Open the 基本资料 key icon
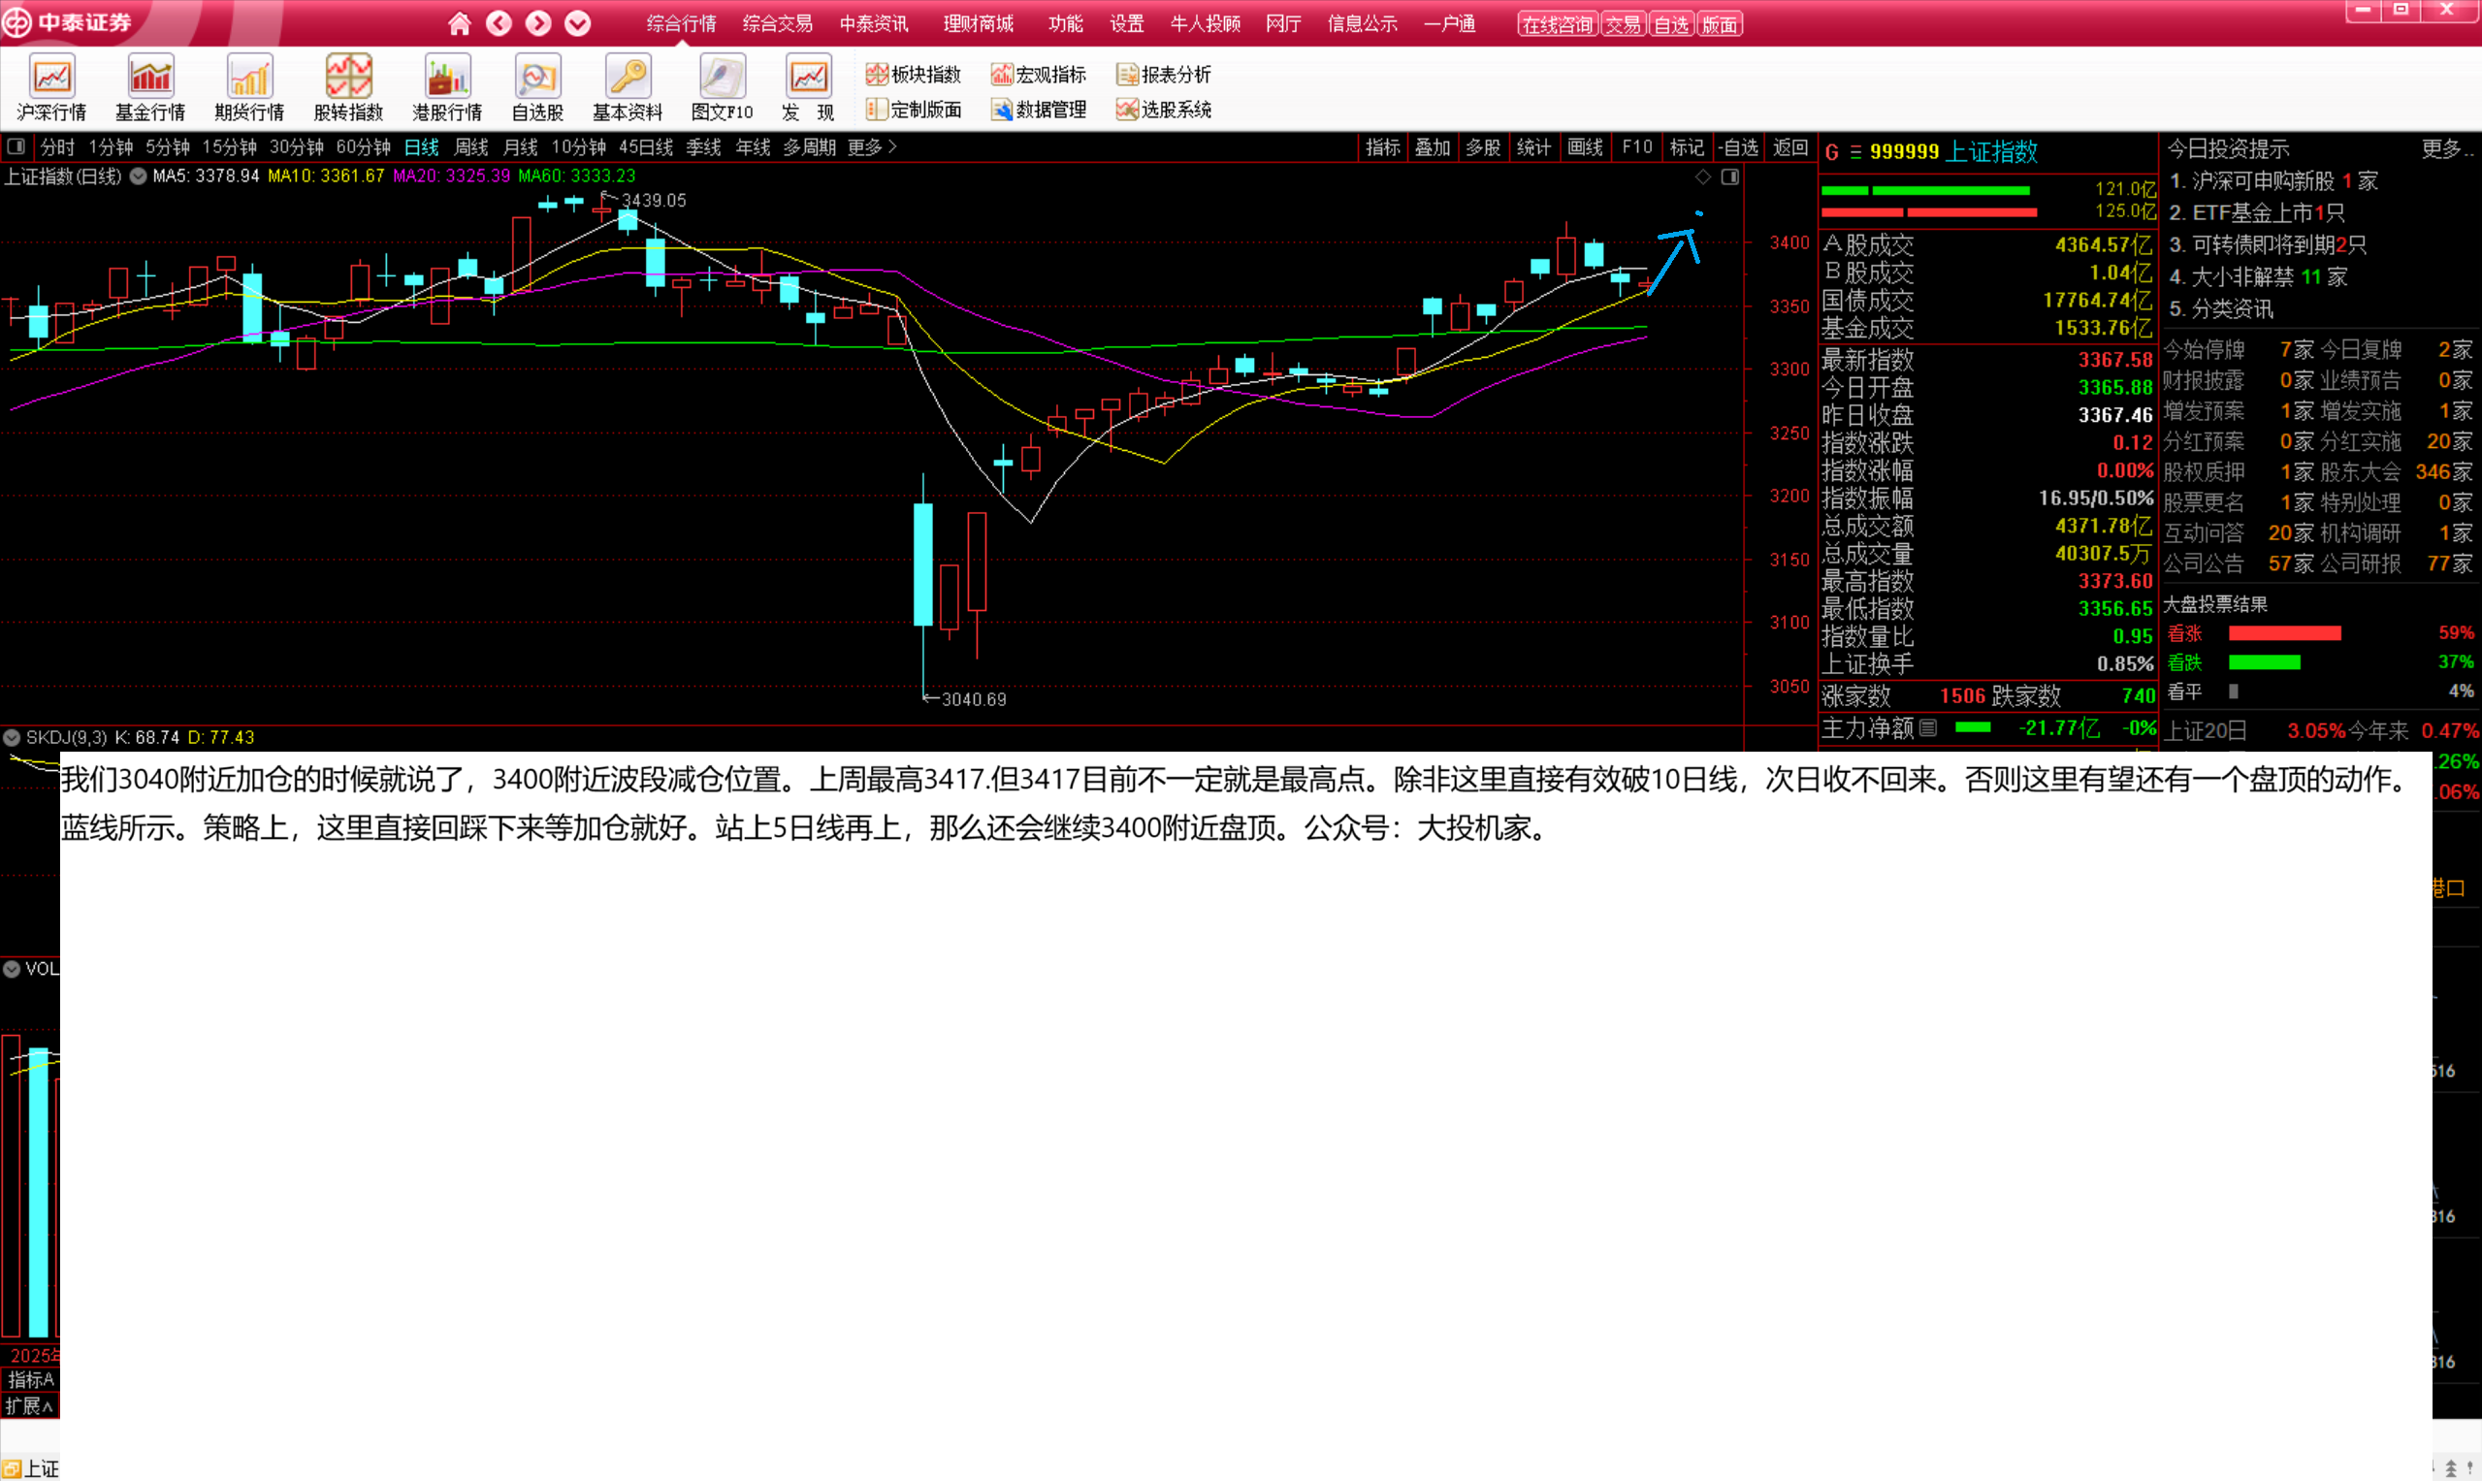The image size is (2482, 1481). [x=628, y=88]
